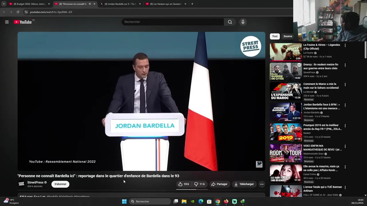Select the Tout filter chip
Screen dimensions: 367x206
point(275,36)
